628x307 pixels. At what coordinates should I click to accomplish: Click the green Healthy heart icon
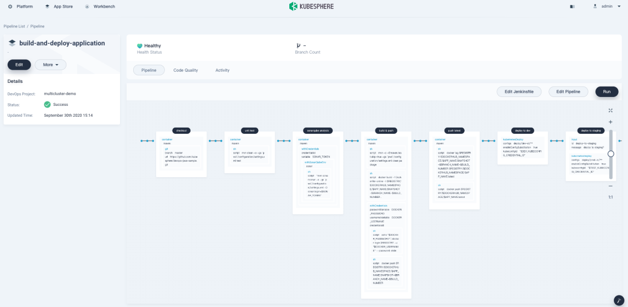click(140, 46)
